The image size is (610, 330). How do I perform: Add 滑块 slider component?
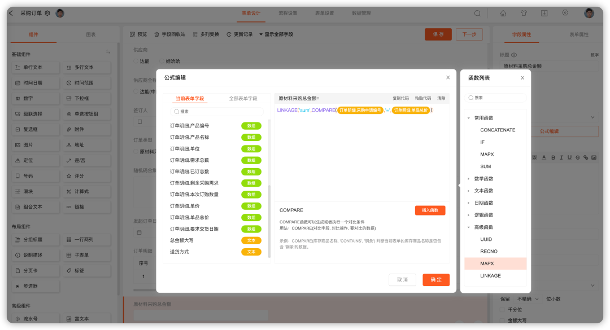click(x=36, y=192)
